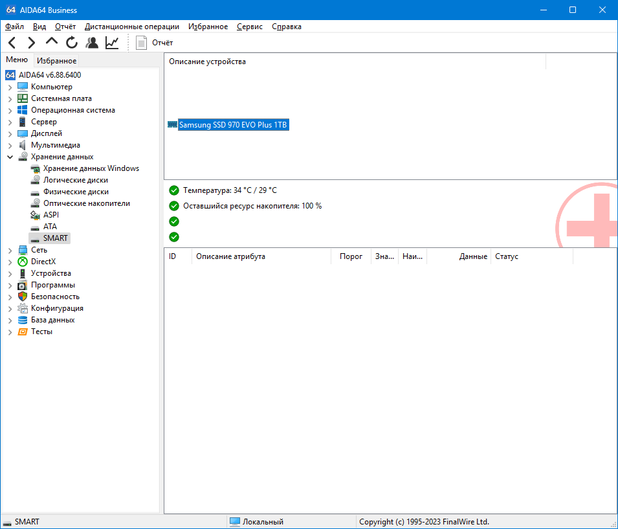Select Физические диски item
Viewport: 618px width, 529px height.
(76, 191)
